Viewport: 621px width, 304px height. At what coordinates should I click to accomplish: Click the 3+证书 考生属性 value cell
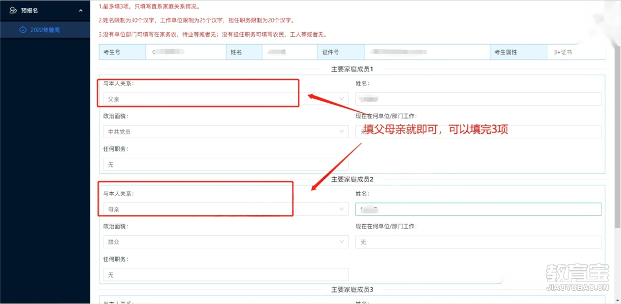pos(575,52)
